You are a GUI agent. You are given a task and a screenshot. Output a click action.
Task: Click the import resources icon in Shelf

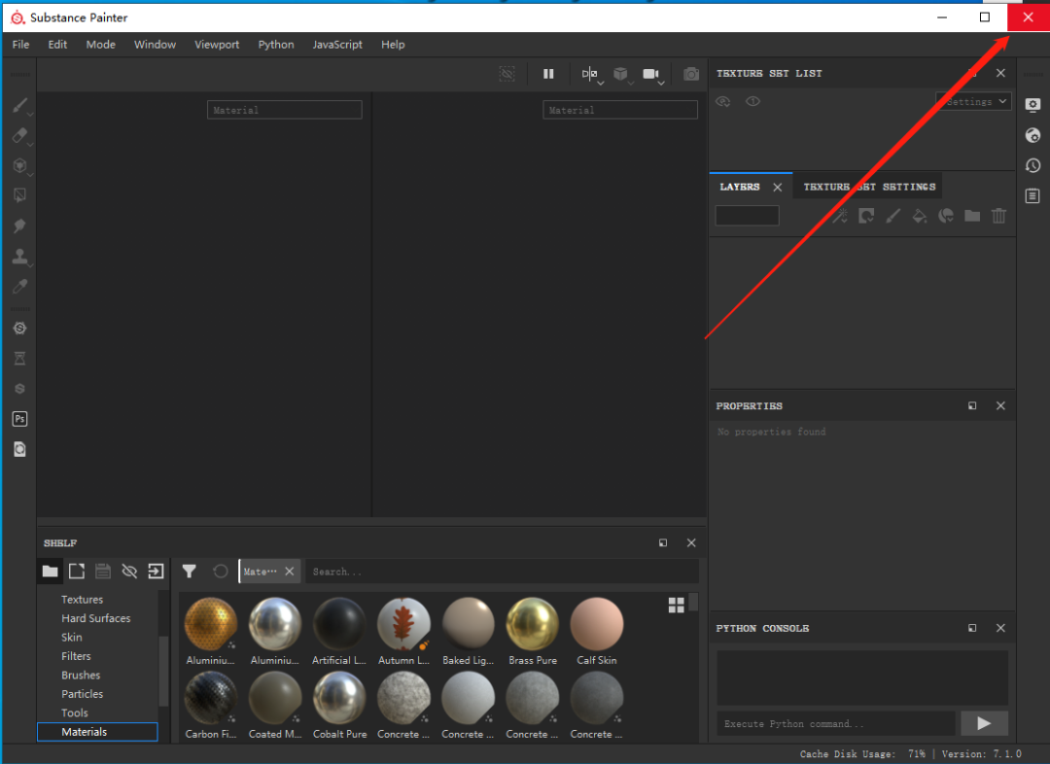pos(156,572)
